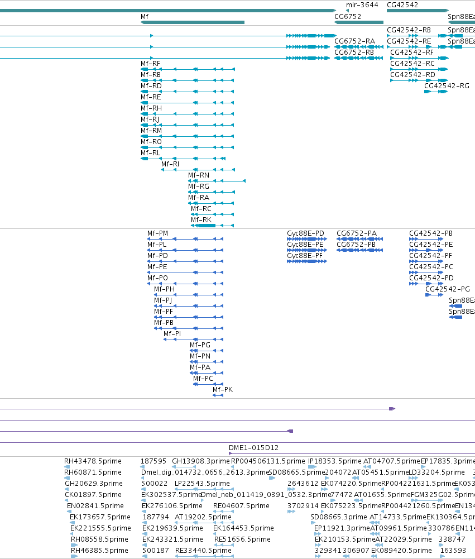
Task: Click the AT19202.5prime EST label
Action: [203, 517]
